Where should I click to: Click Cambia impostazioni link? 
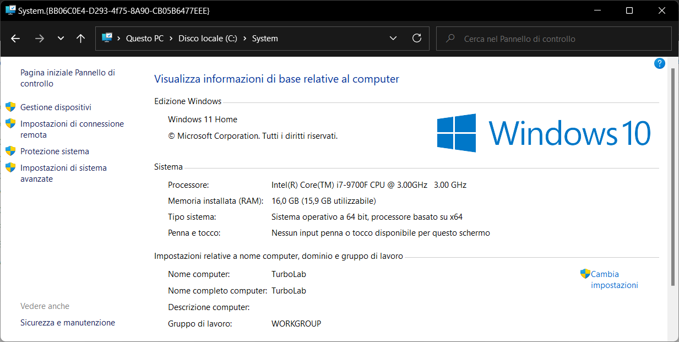coord(614,280)
